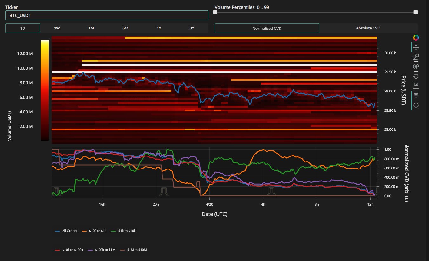Select the 1Y timeframe
Image resolution: width=429 pixels, height=261 pixels.
(159, 28)
